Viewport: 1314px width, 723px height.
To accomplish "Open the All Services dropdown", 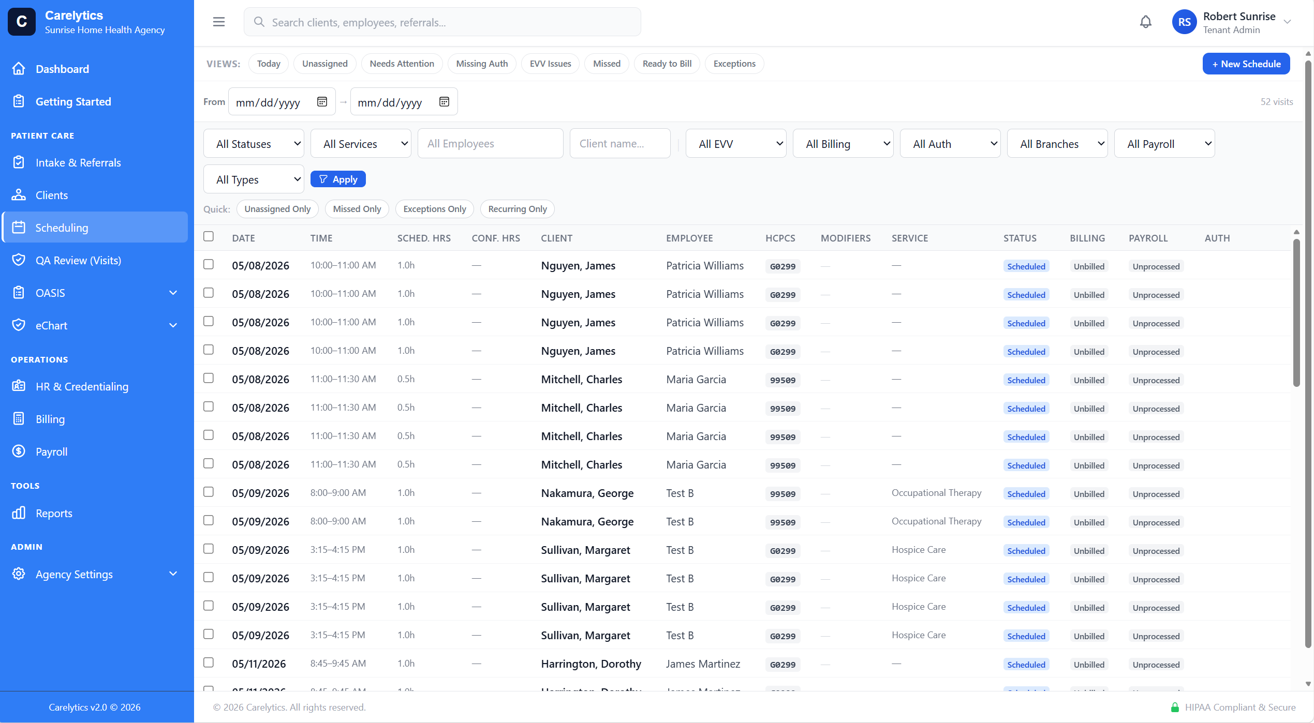I will coord(361,143).
